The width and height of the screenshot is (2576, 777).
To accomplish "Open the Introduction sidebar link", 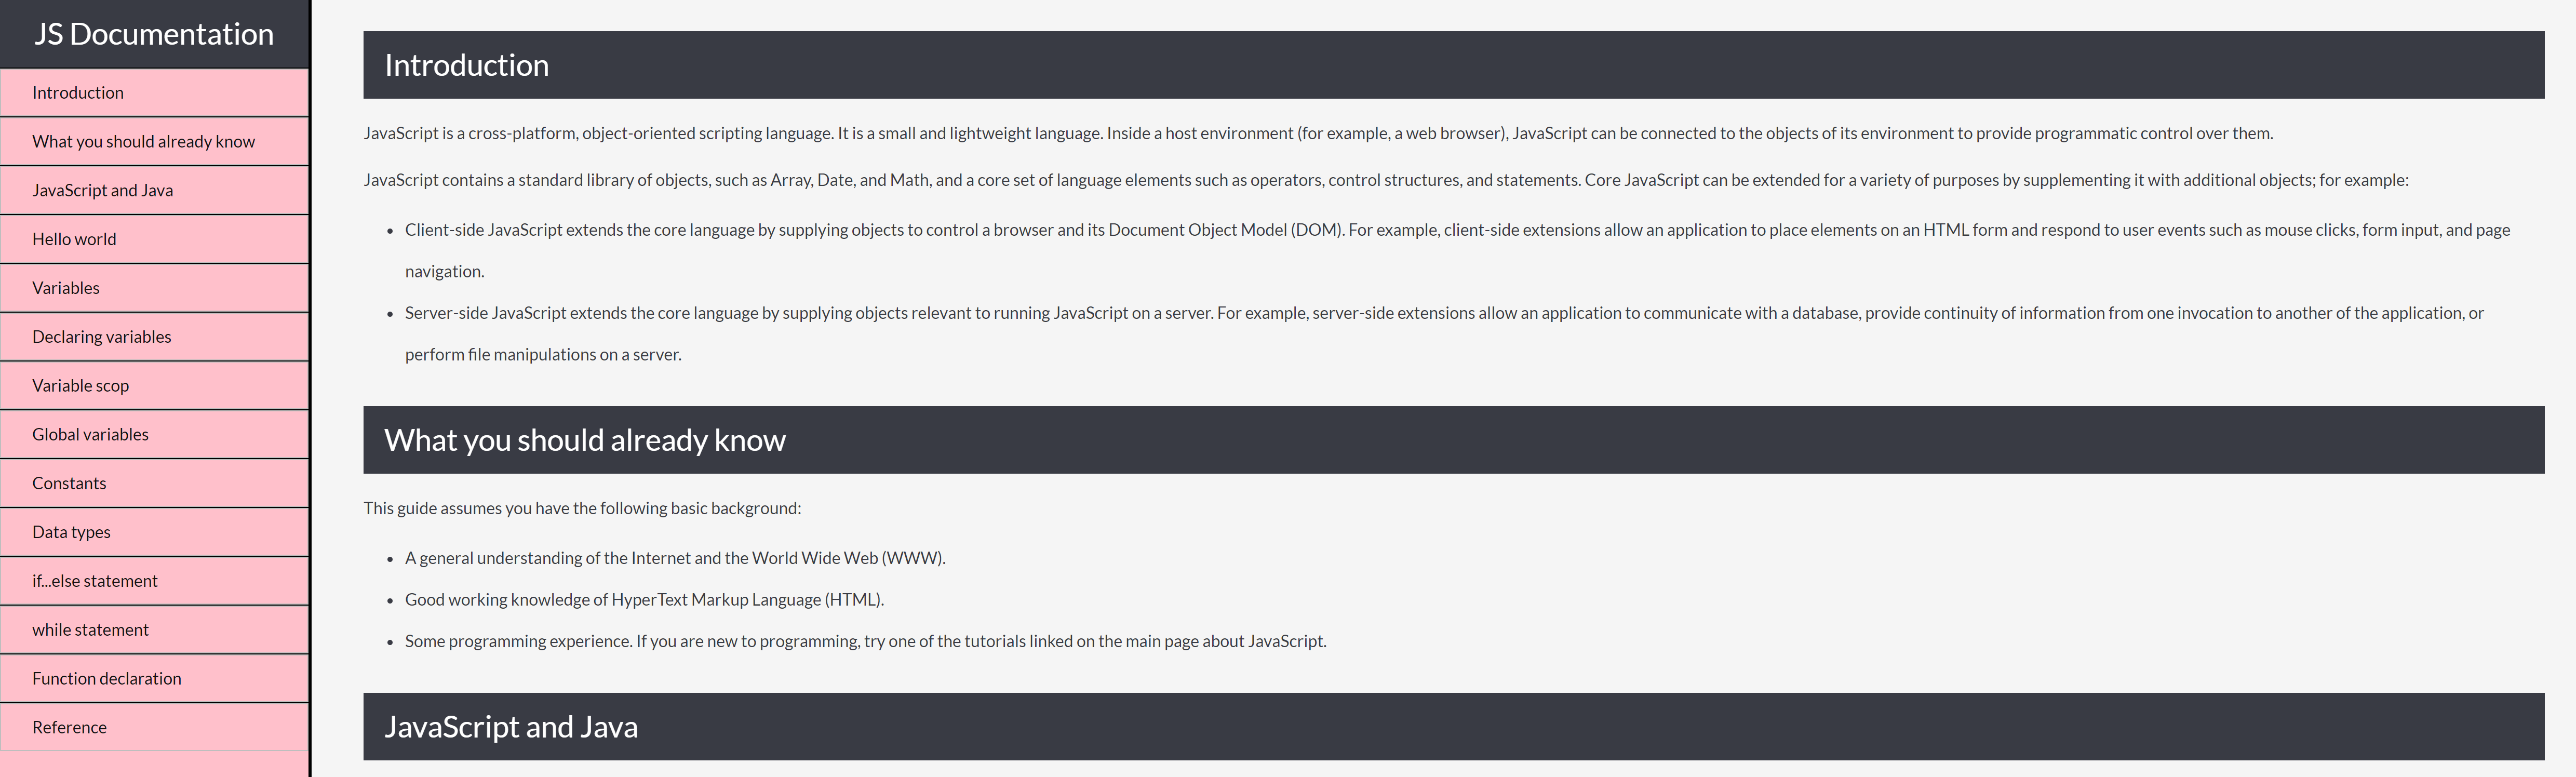I will [x=78, y=93].
